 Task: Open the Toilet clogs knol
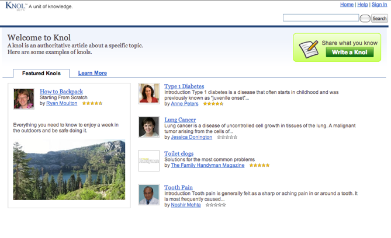pyautogui.click(x=179, y=153)
